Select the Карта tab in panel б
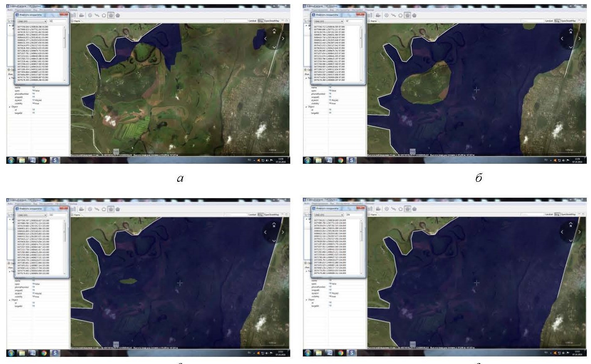Image resolution: width=591 pixels, height=364 pixels. point(374,21)
